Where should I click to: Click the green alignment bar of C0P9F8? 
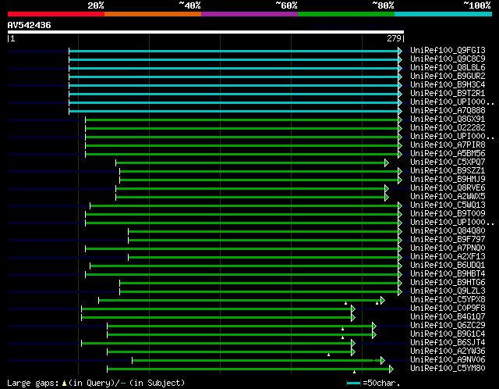[217, 309]
